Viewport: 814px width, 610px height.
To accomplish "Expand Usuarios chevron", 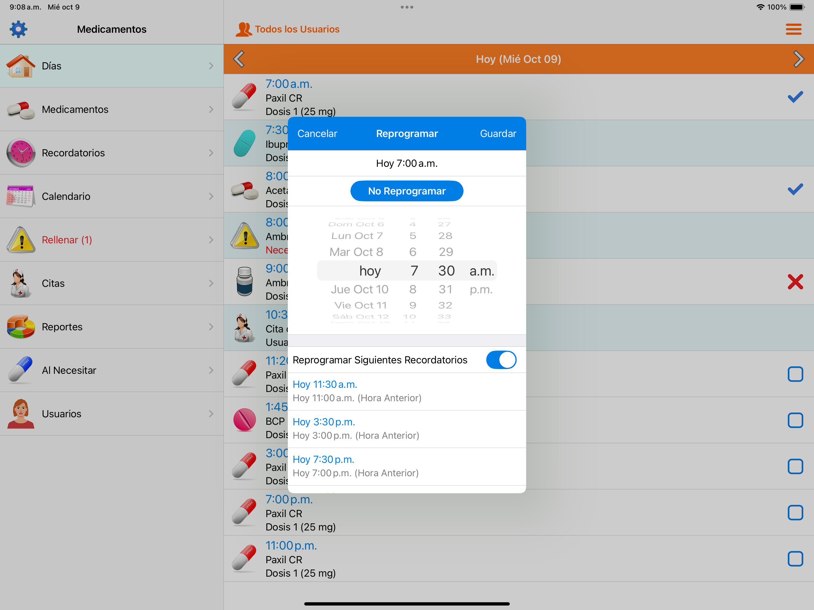I will pos(211,414).
